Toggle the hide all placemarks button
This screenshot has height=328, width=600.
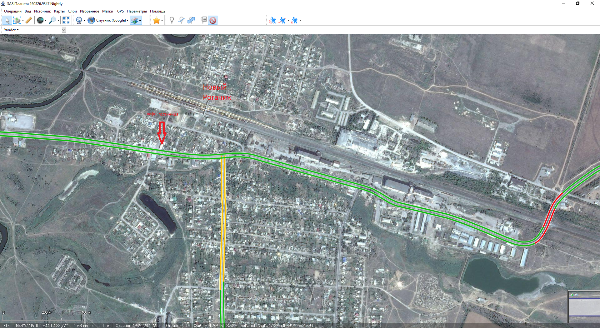click(213, 20)
